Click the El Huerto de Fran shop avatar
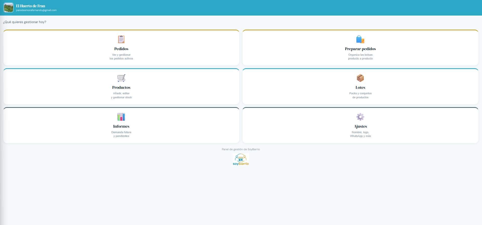The width and height of the screenshot is (482, 225). (9, 8)
